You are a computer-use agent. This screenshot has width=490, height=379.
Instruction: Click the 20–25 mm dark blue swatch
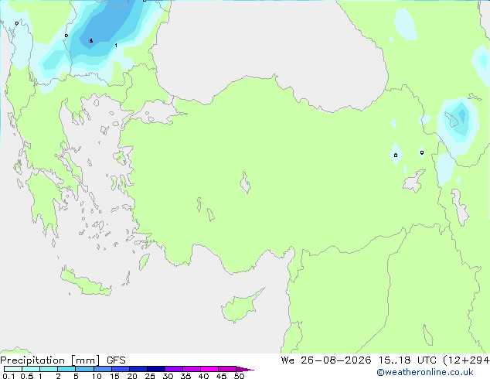coord(138,369)
